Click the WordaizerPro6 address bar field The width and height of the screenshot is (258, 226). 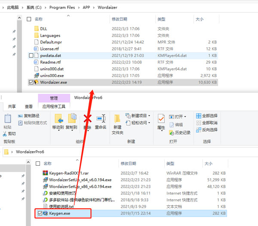[x=130, y=152]
